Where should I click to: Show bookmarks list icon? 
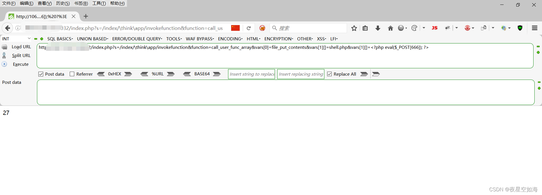pos(365,28)
